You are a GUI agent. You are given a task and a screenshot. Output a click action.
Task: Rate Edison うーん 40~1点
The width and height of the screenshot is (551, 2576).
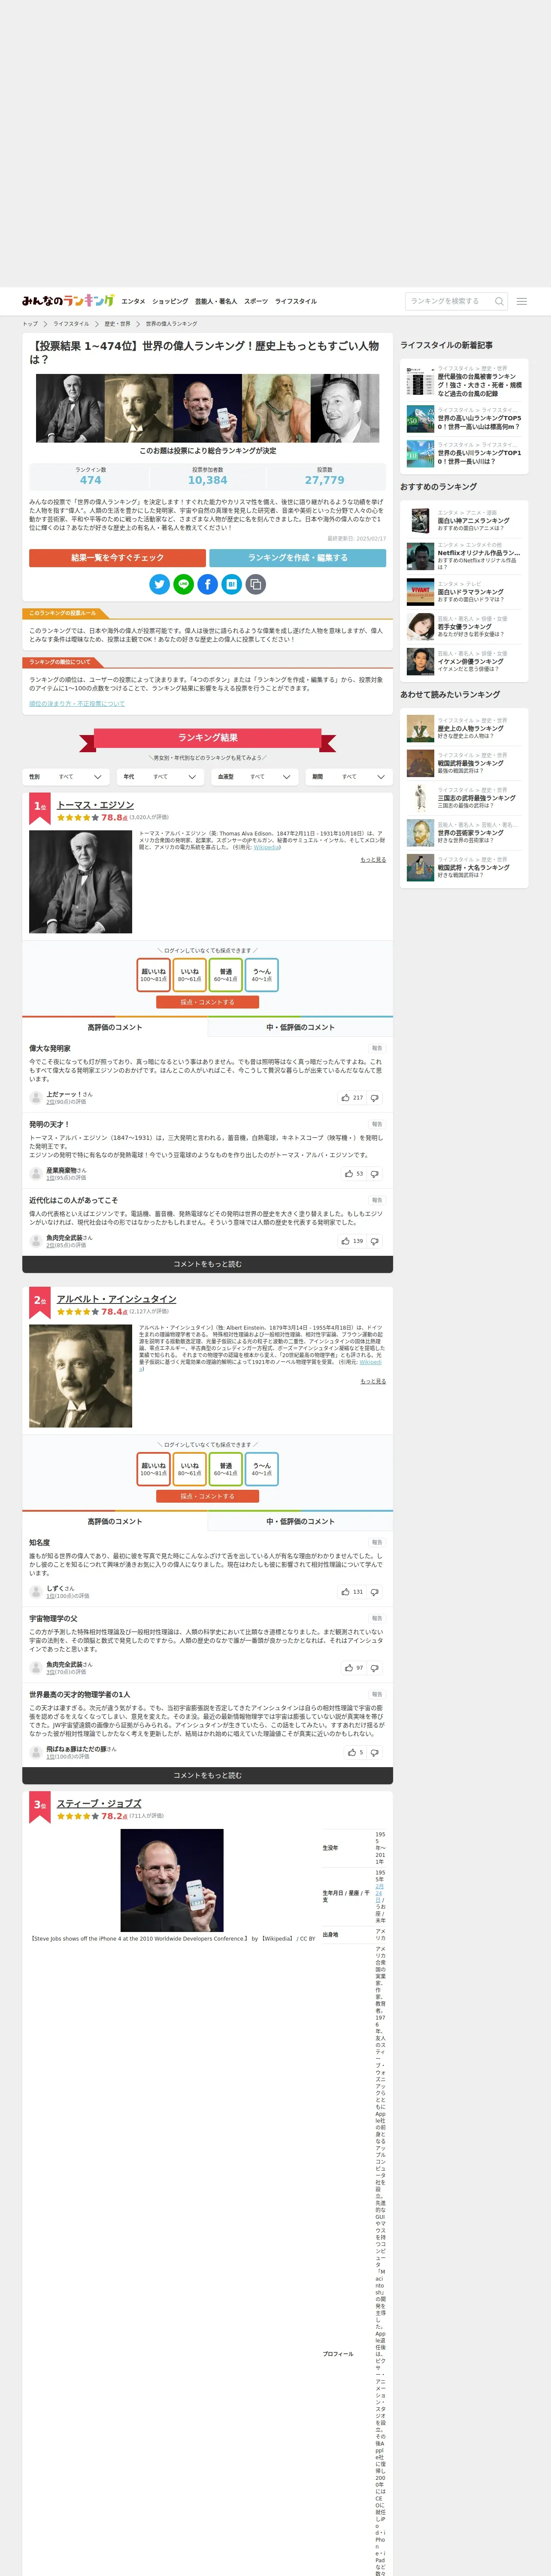262,975
